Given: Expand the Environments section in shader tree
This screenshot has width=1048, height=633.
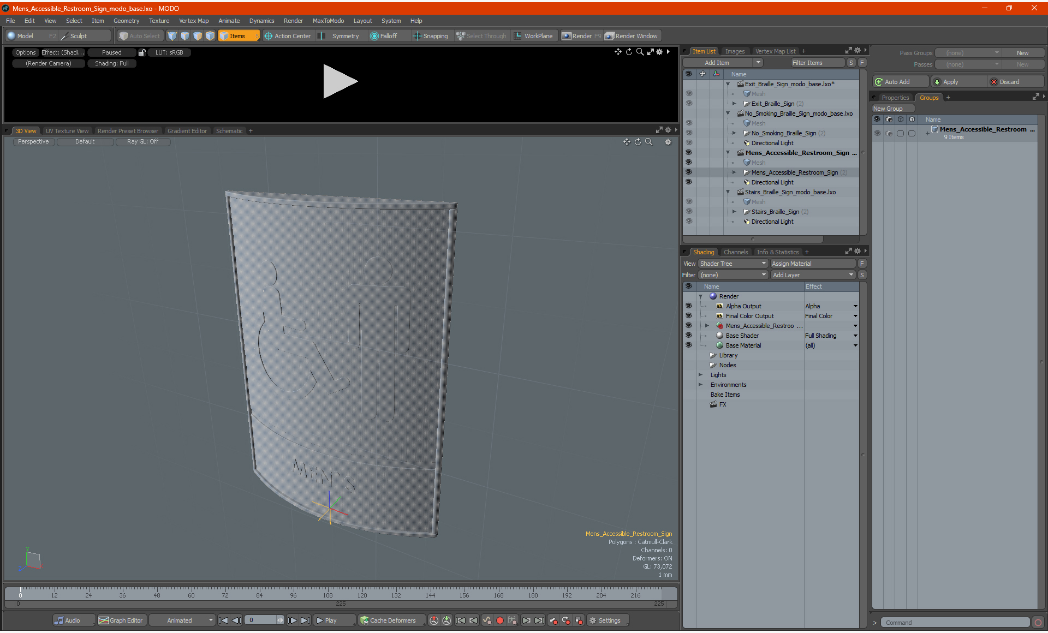Looking at the screenshot, I should pos(700,385).
